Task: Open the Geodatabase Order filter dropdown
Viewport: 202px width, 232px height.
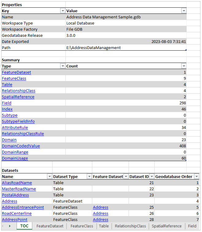Action: 196,176
